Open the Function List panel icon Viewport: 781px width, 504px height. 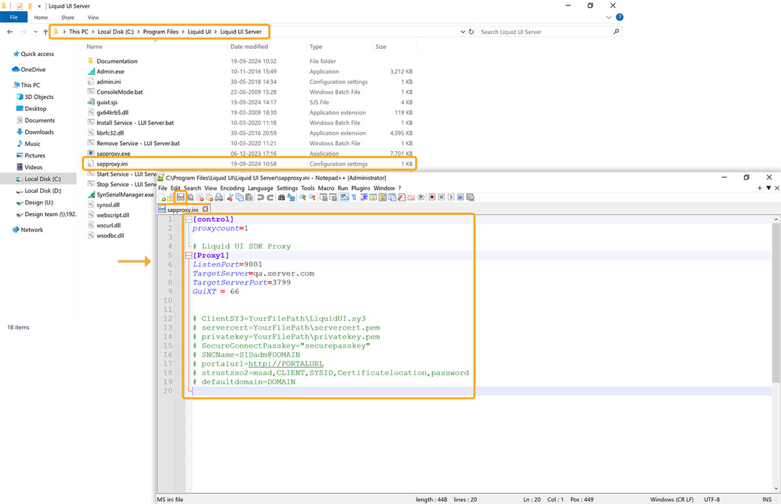pos(402,197)
